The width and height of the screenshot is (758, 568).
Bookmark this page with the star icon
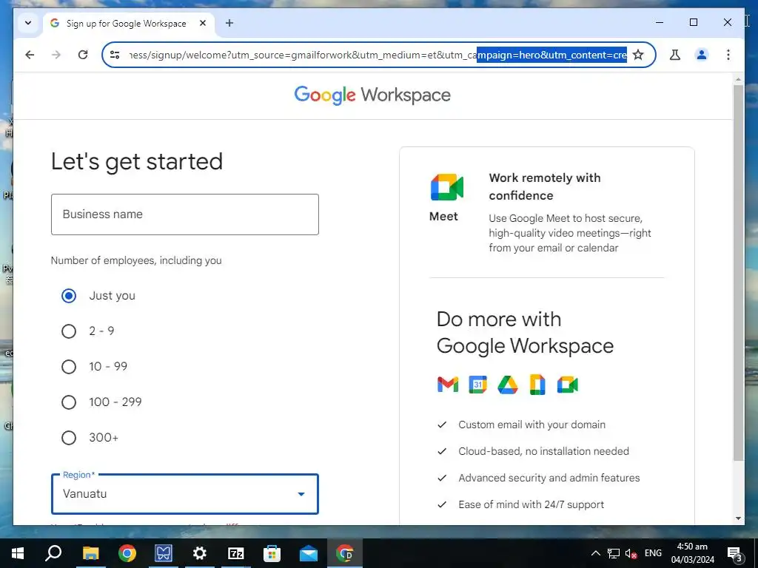638,55
